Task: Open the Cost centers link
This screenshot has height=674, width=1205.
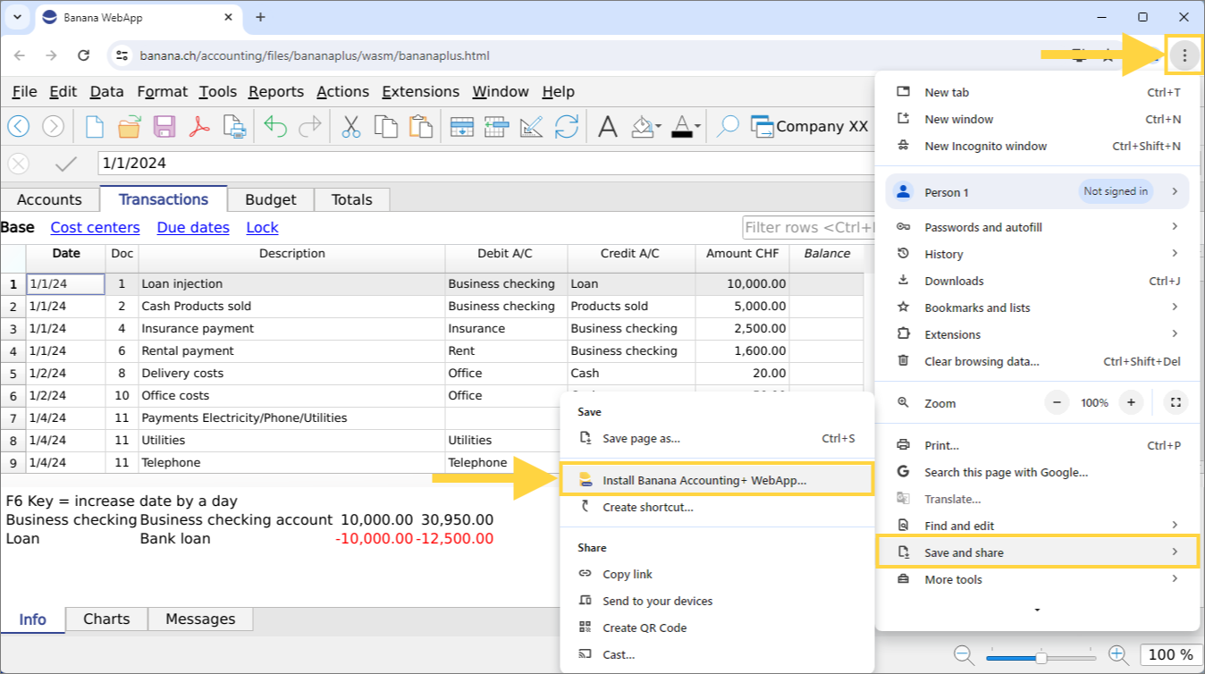Action: click(x=95, y=227)
